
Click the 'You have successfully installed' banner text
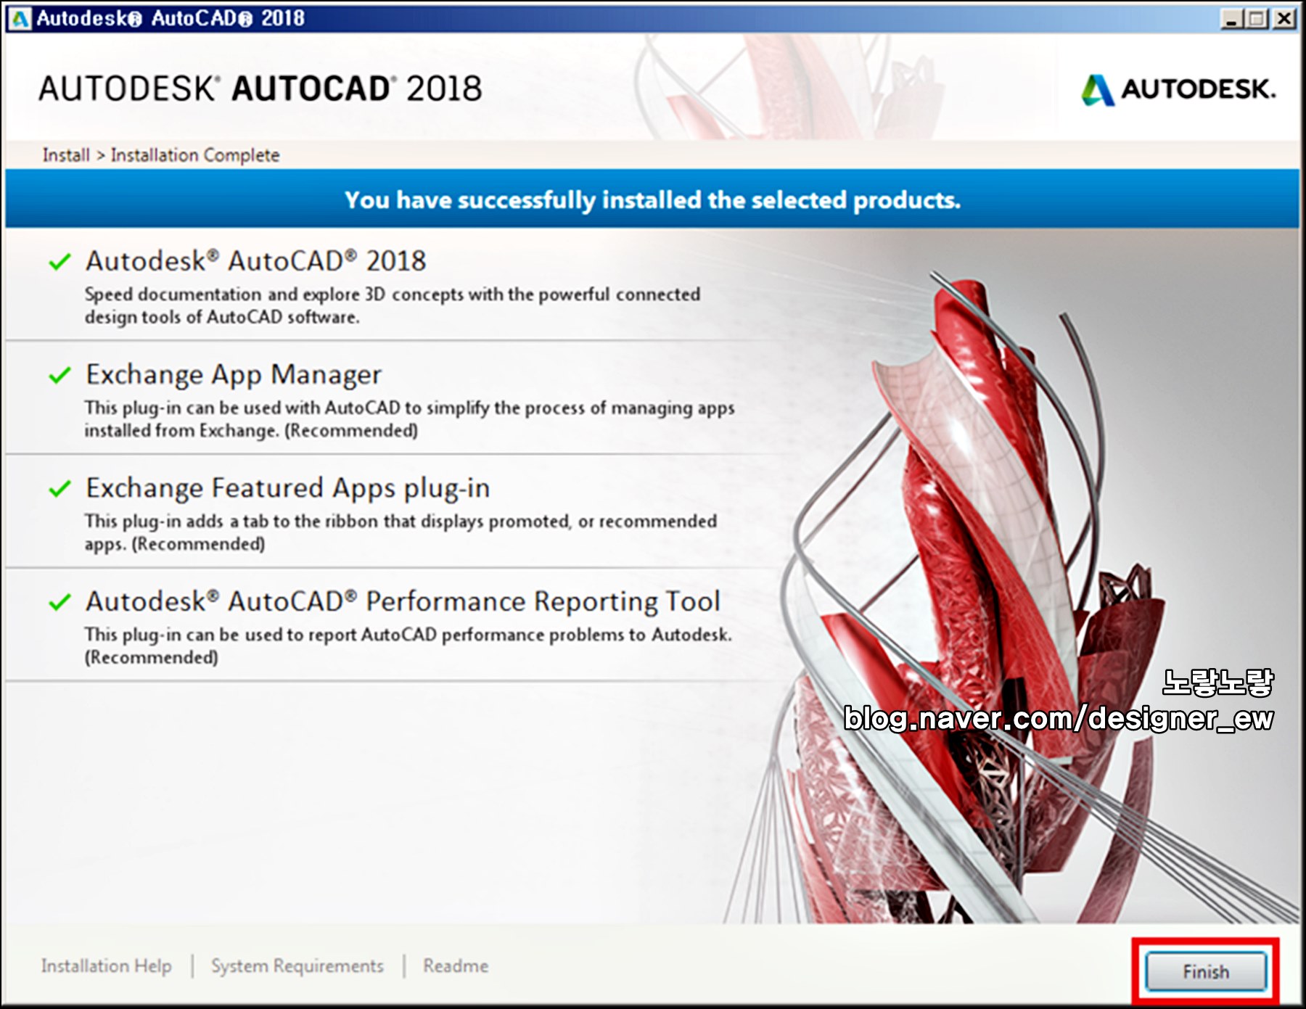point(652,199)
